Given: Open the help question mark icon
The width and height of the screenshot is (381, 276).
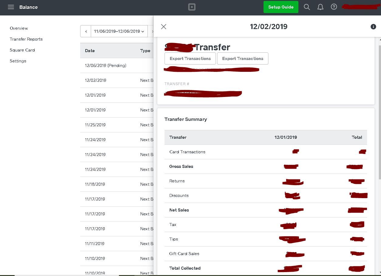Looking at the screenshot, I should pyautogui.click(x=334, y=7).
